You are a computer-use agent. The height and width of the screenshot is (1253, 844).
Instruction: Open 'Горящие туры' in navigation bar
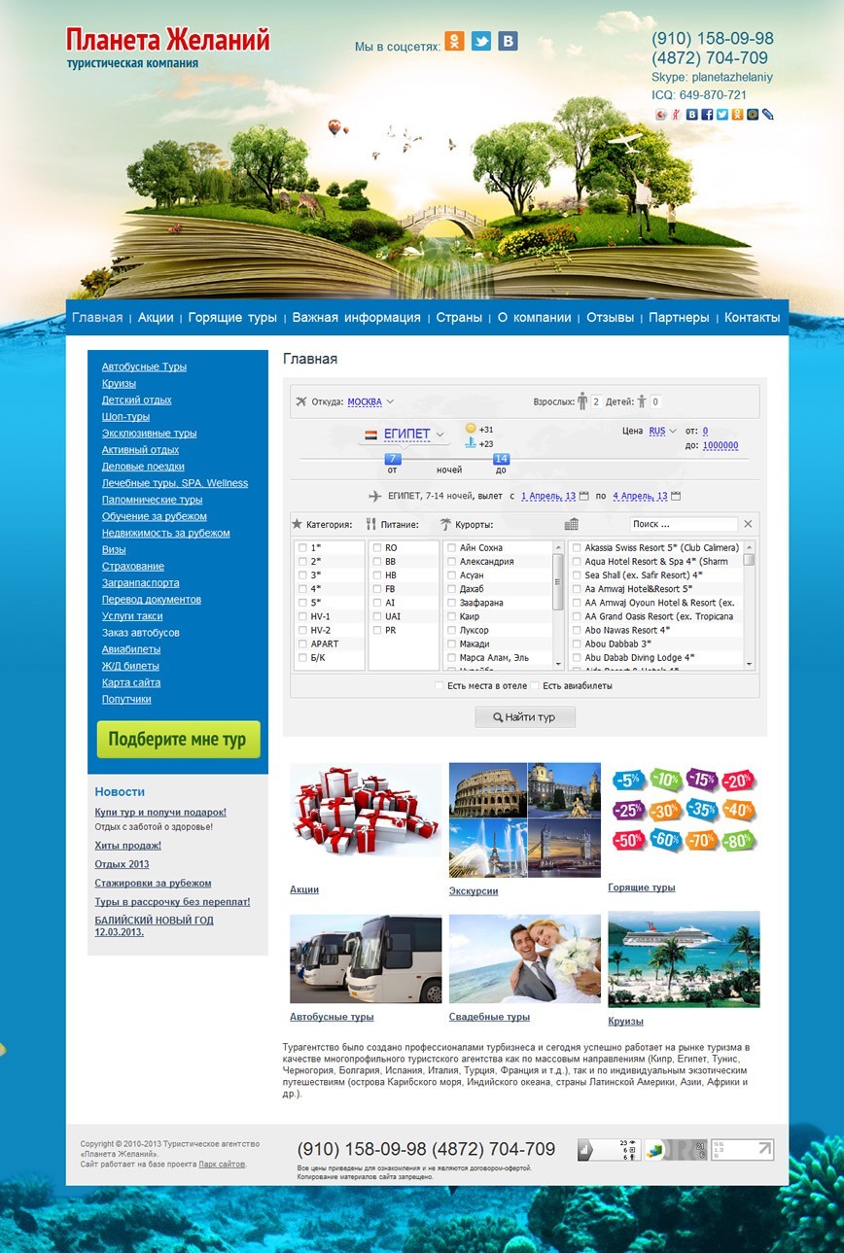(232, 318)
